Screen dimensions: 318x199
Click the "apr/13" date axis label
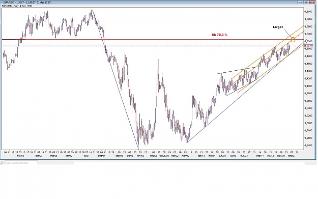(201, 156)
